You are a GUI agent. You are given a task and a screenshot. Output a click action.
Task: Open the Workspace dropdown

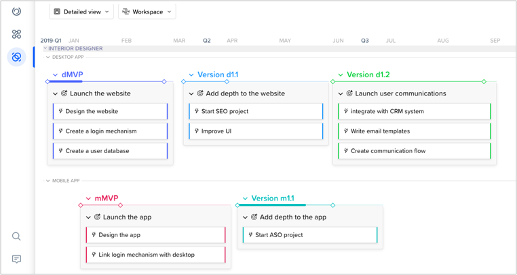(x=147, y=12)
